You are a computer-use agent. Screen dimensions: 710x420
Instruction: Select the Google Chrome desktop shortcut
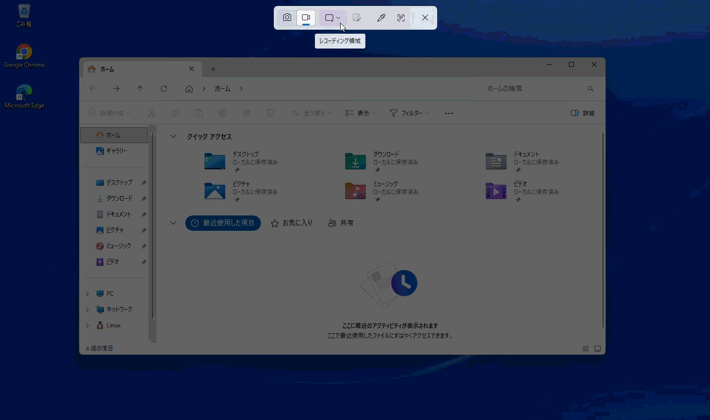click(24, 56)
